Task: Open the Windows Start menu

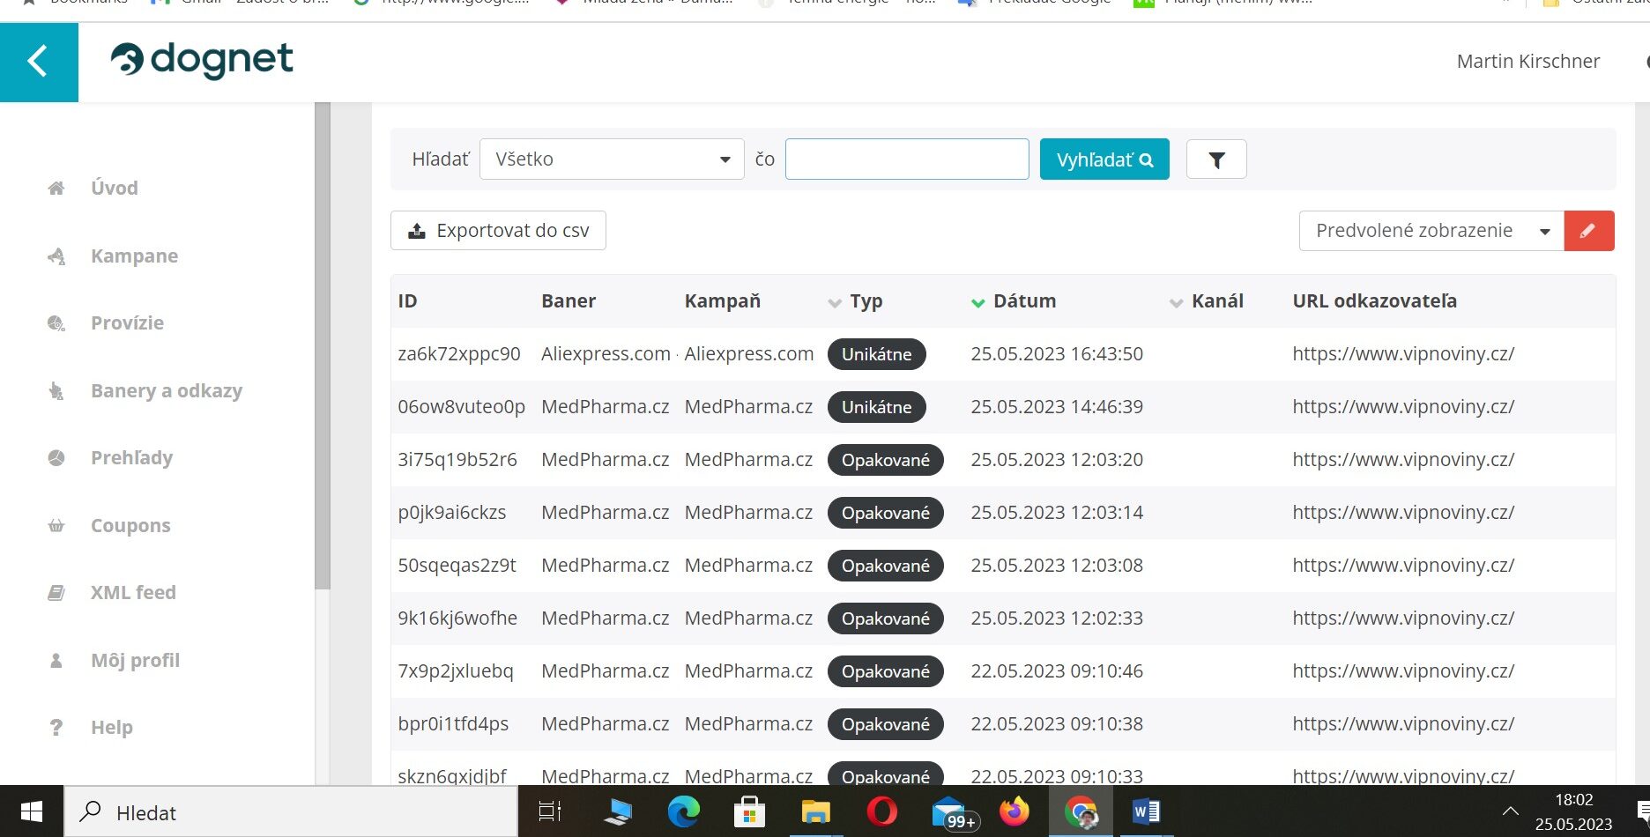Action: (32, 811)
